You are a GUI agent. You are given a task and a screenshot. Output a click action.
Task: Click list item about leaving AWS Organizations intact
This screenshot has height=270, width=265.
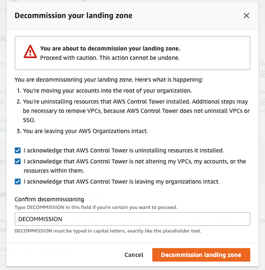[x=85, y=131]
